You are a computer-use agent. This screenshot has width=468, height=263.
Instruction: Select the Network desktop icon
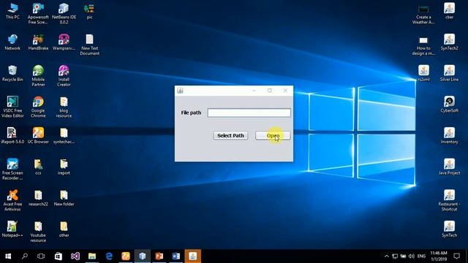[12, 42]
